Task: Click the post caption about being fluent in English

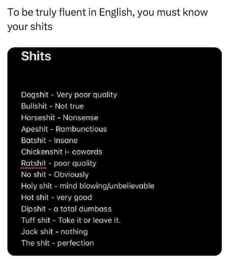Action: point(107,12)
